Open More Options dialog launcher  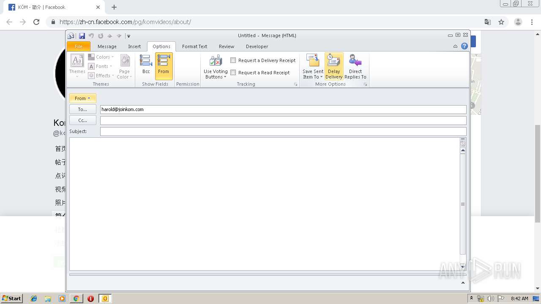point(365,84)
